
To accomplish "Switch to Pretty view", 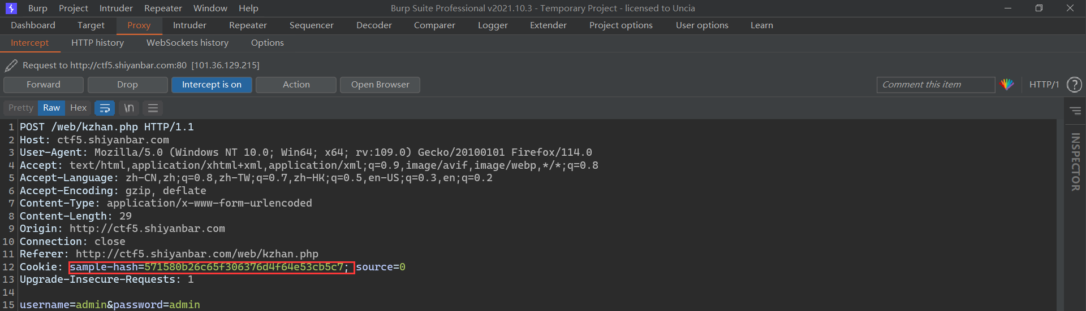I will click(x=21, y=108).
